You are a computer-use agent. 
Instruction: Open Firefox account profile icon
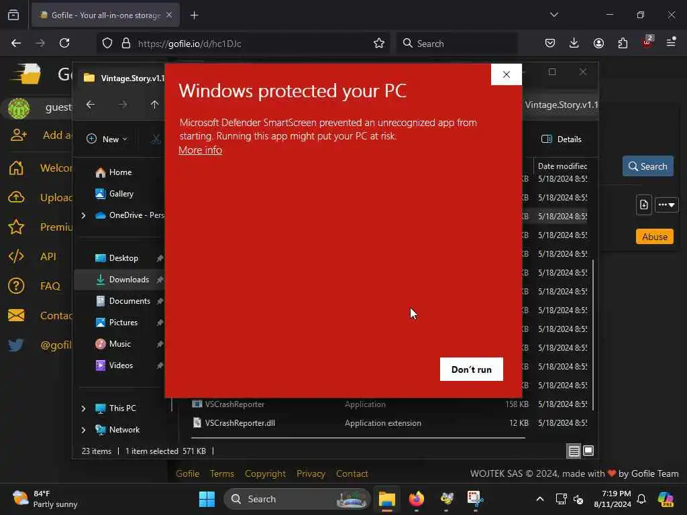(x=598, y=43)
